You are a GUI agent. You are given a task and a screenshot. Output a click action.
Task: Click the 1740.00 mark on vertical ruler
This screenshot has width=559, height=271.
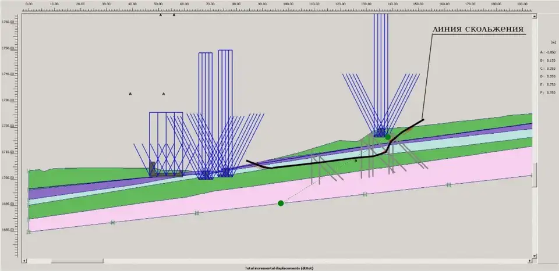point(7,74)
